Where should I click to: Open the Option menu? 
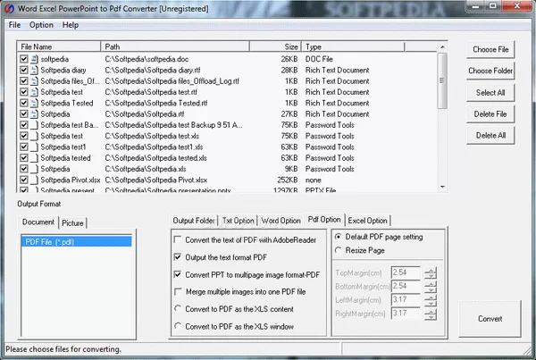pyautogui.click(x=41, y=25)
